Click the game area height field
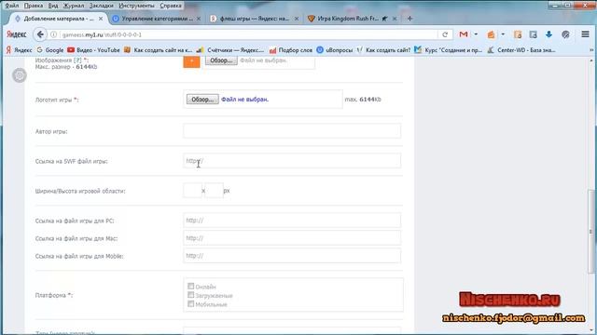This screenshot has width=597, height=335. (x=214, y=190)
